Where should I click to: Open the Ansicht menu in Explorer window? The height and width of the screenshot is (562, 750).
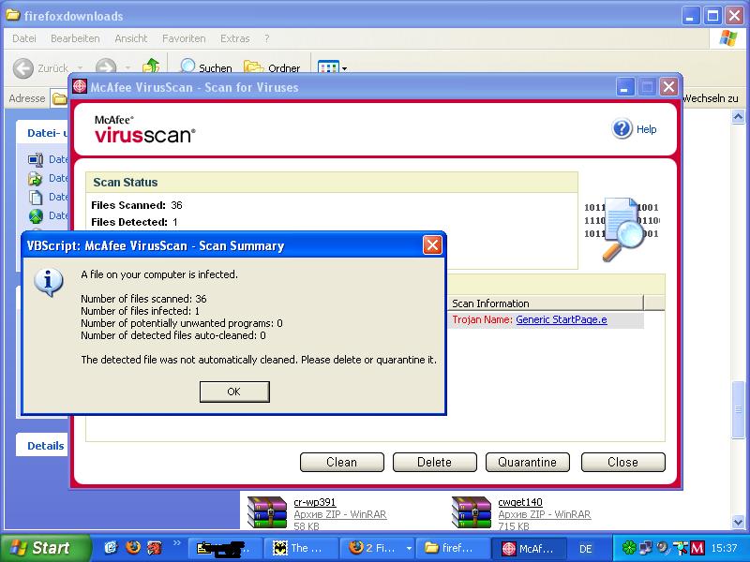click(131, 38)
